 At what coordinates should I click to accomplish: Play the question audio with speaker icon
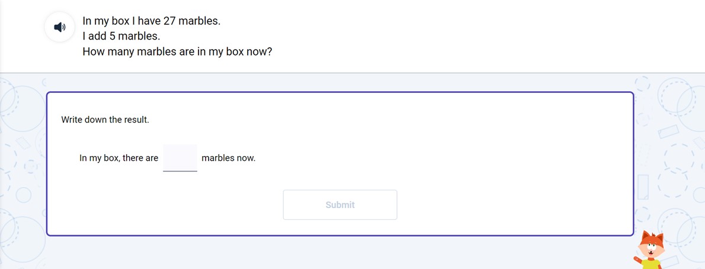click(59, 27)
